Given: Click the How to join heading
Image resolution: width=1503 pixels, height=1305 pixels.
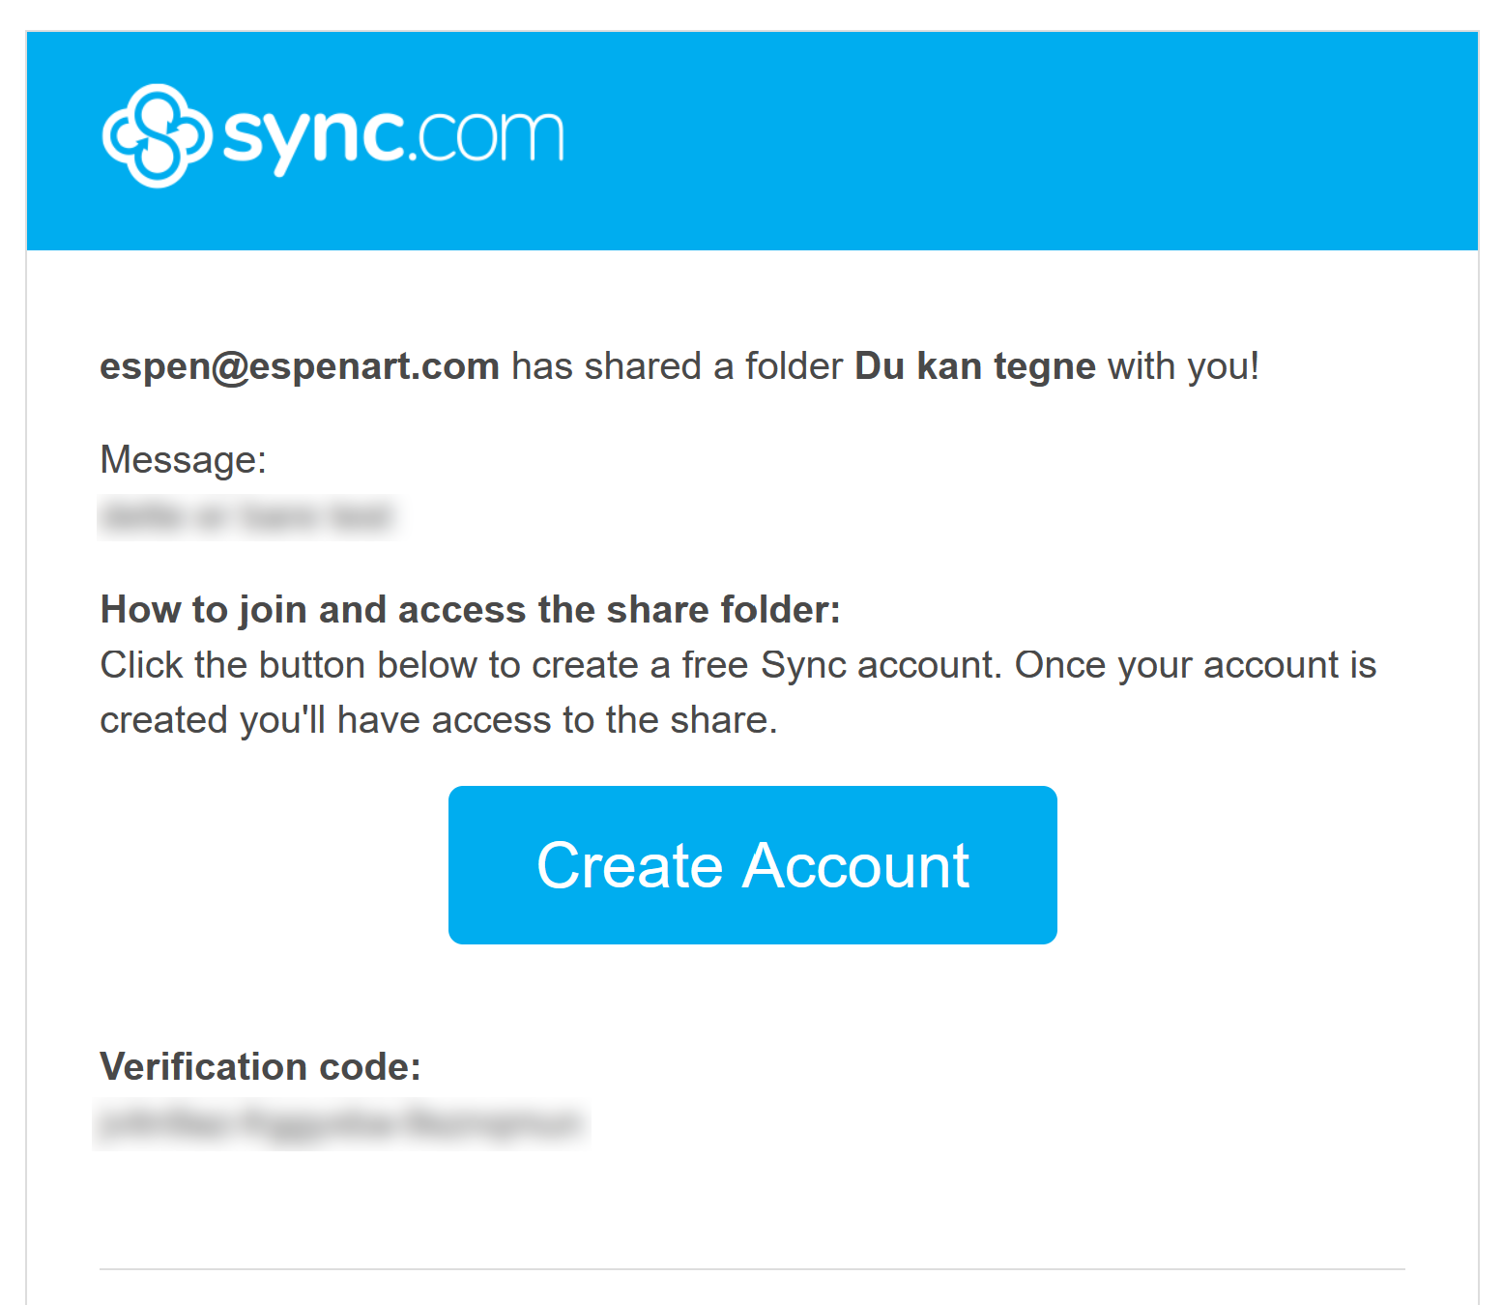Looking at the screenshot, I should (x=471, y=610).
